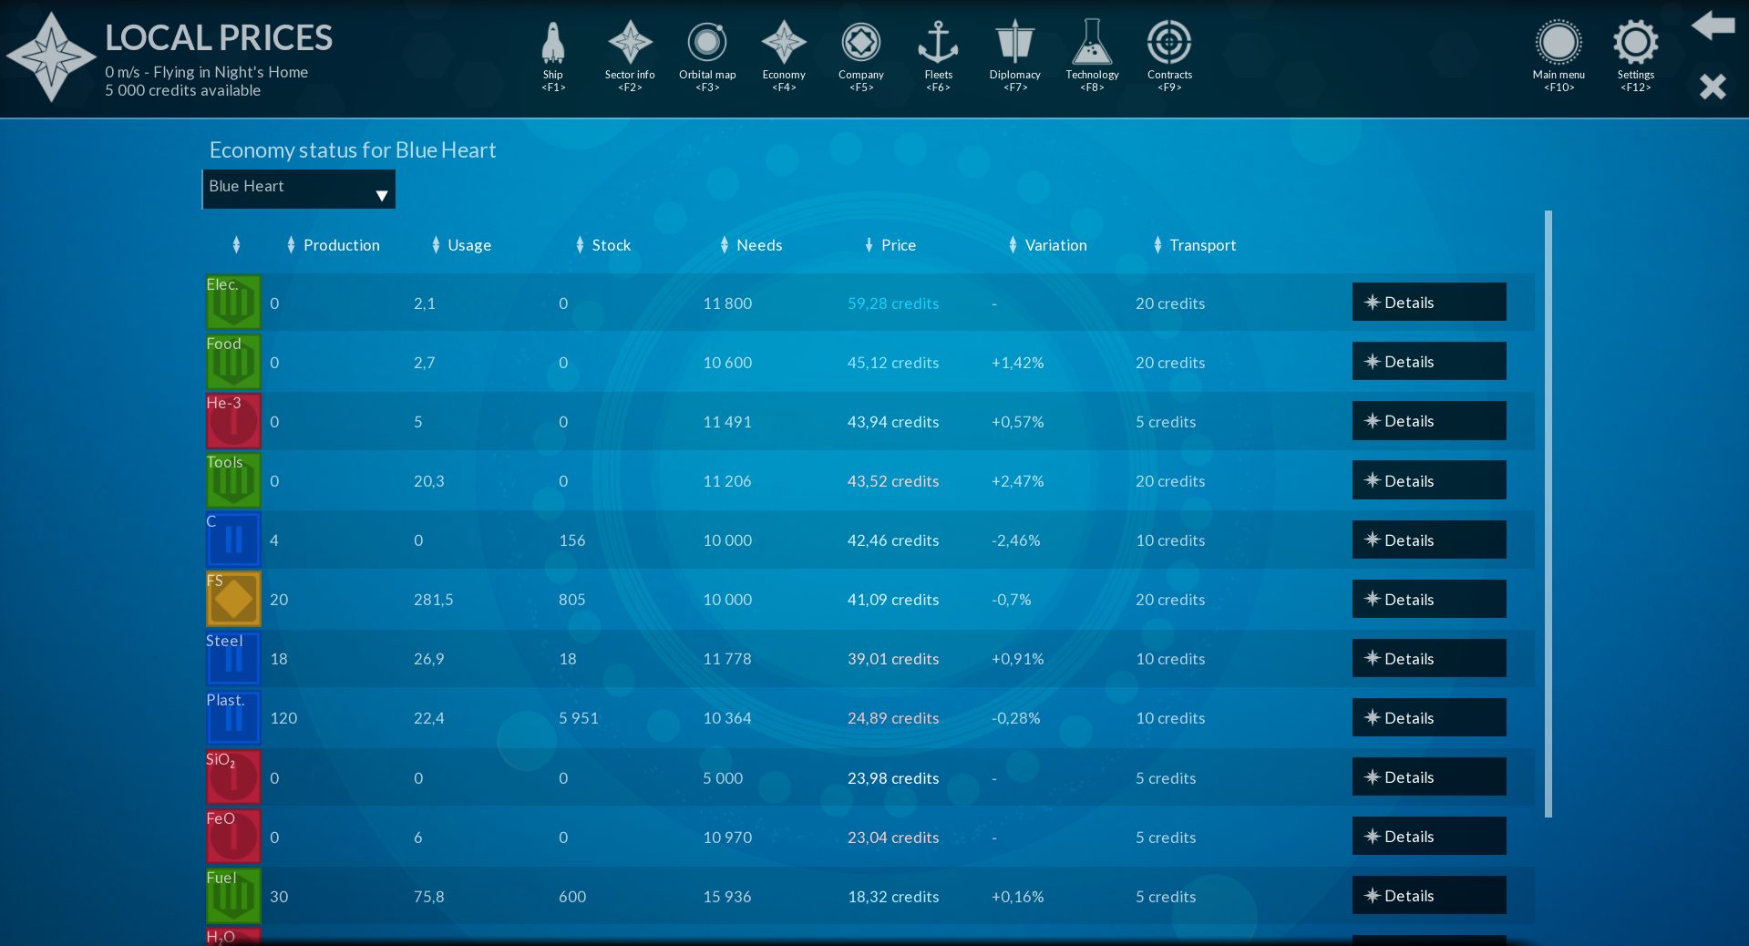Sort table by Usage
1749x946 pixels.
coord(461,244)
